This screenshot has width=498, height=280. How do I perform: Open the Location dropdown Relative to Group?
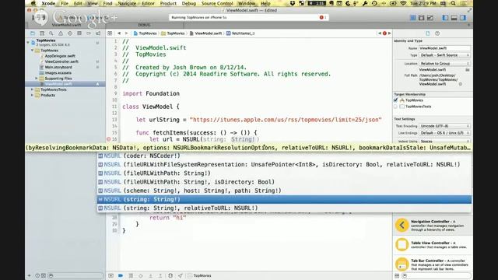tap(444, 64)
